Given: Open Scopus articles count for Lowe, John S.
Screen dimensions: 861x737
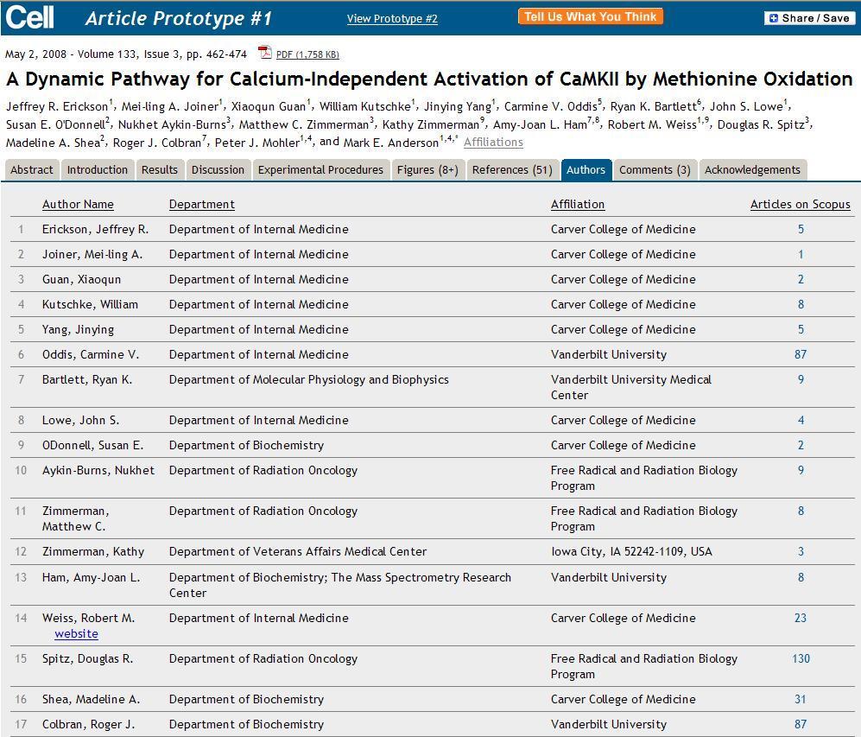Looking at the screenshot, I should pos(801,420).
